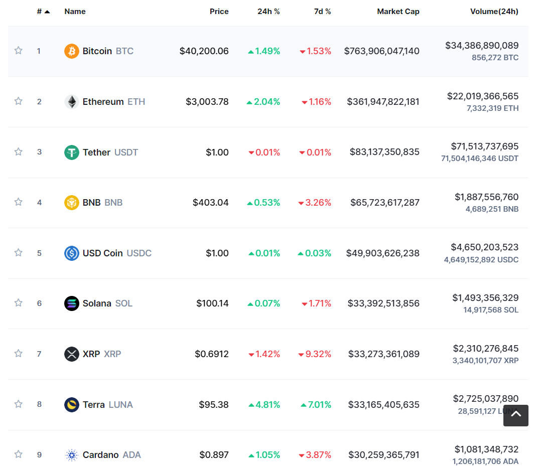Click the XRP black X logo
Viewport: 535px width, 468px height.
72,354
